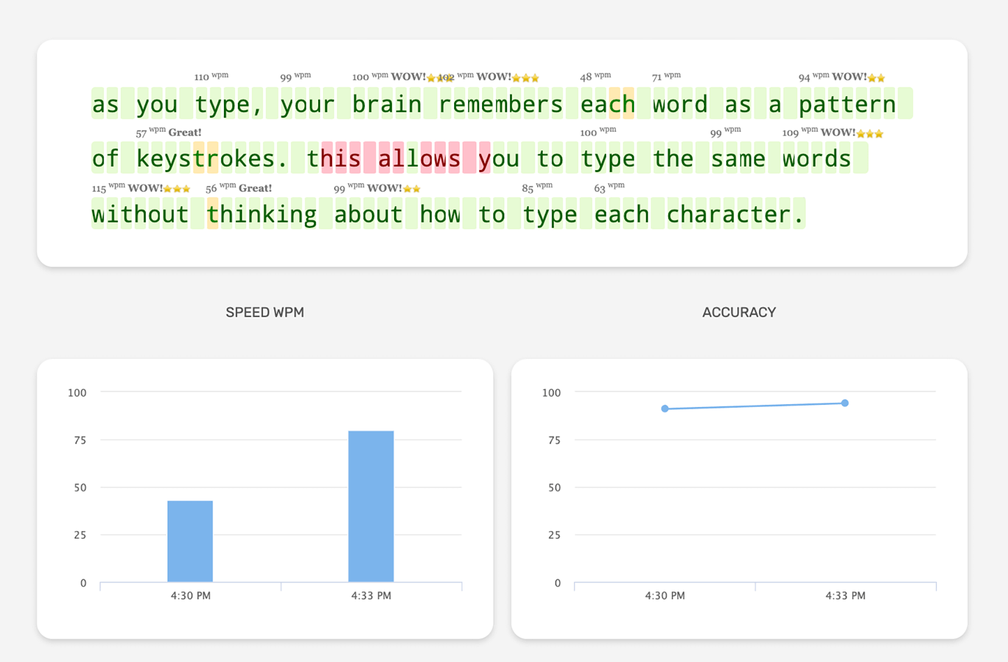Click the word 'thinking'

pos(262,214)
